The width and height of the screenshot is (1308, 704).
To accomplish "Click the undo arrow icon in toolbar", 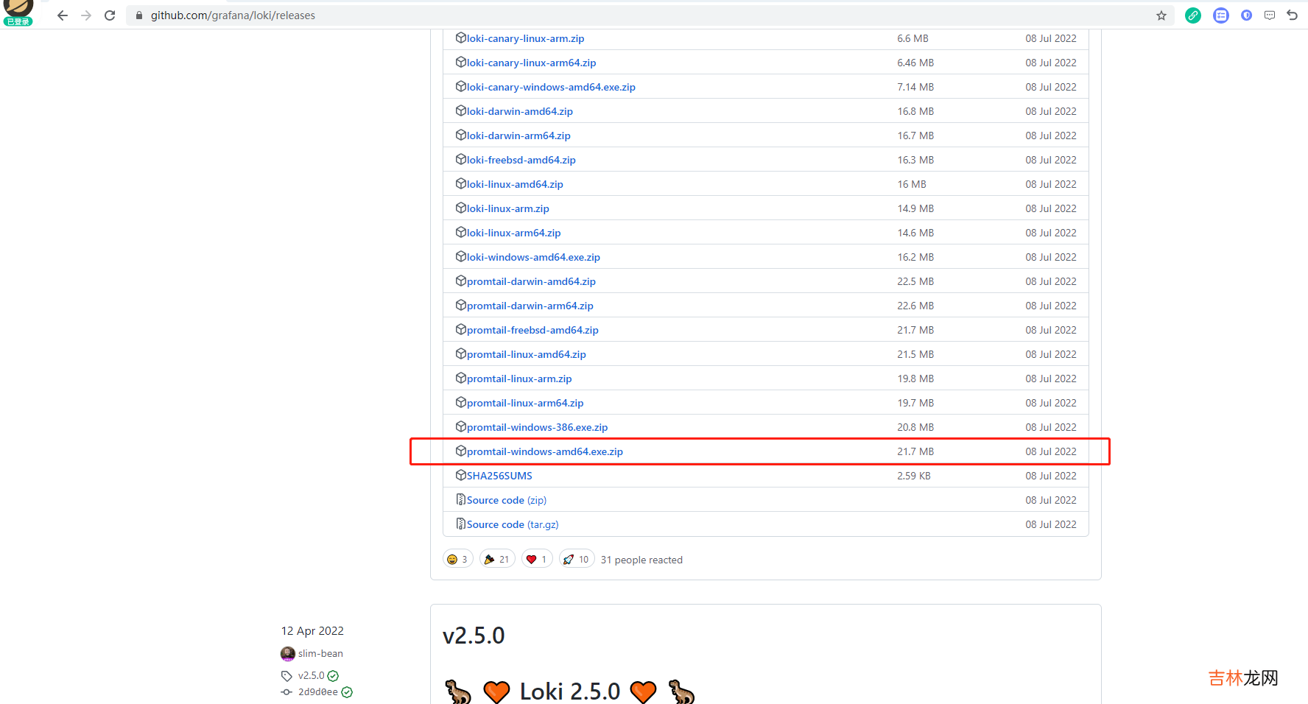I will click(1293, 15).
